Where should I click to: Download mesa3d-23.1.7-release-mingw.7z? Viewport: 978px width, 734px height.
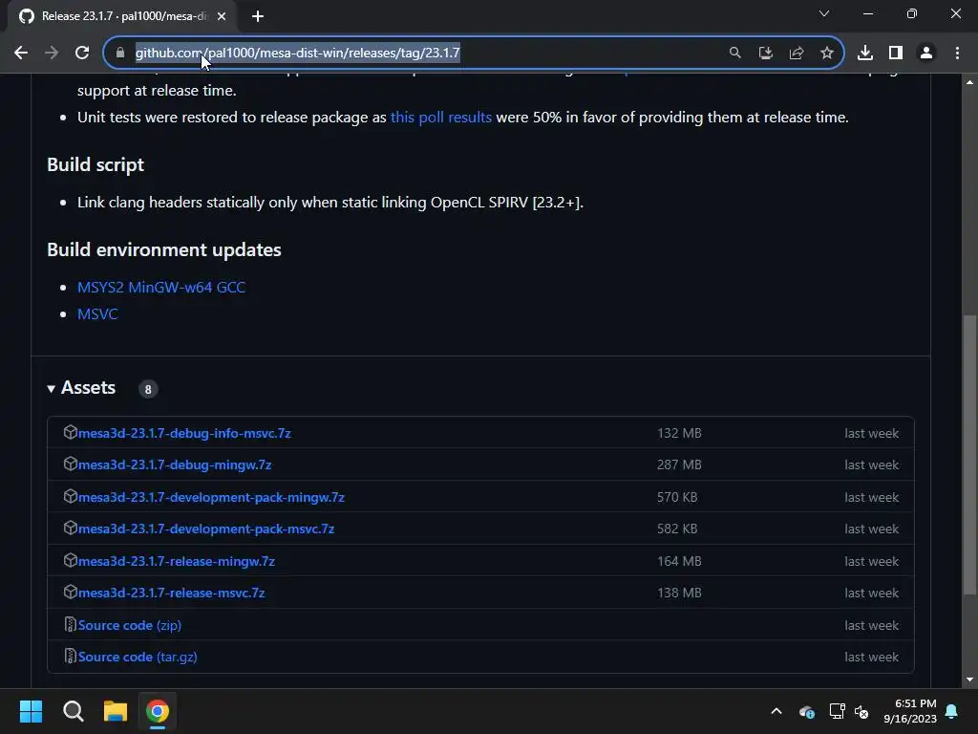click(x=177, y=561)
